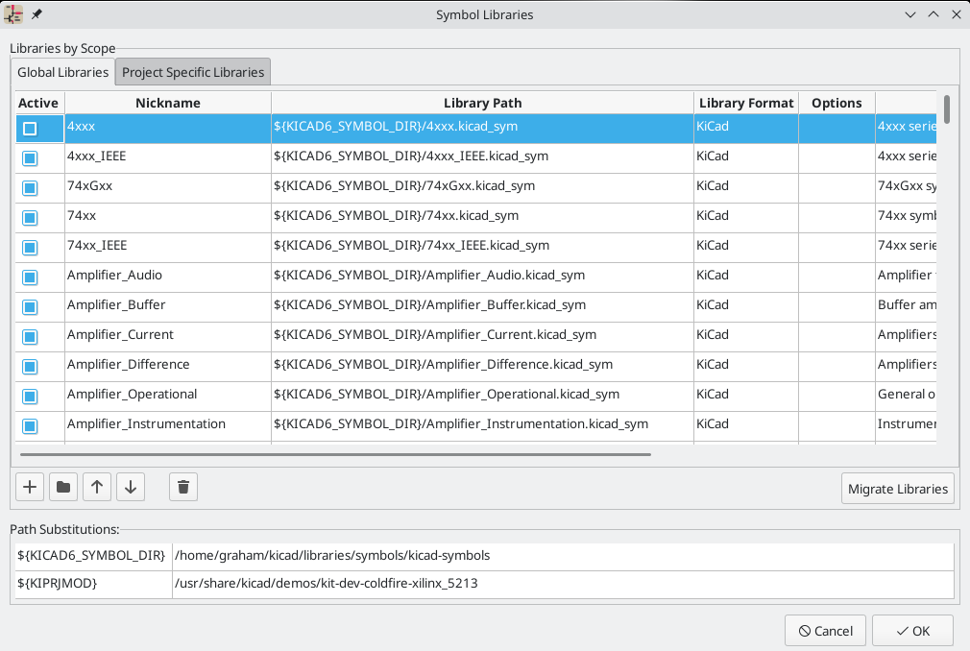This screenshot has width=970, height=651.
Task: Click the add library plus icon
Action: pos(30,488)
